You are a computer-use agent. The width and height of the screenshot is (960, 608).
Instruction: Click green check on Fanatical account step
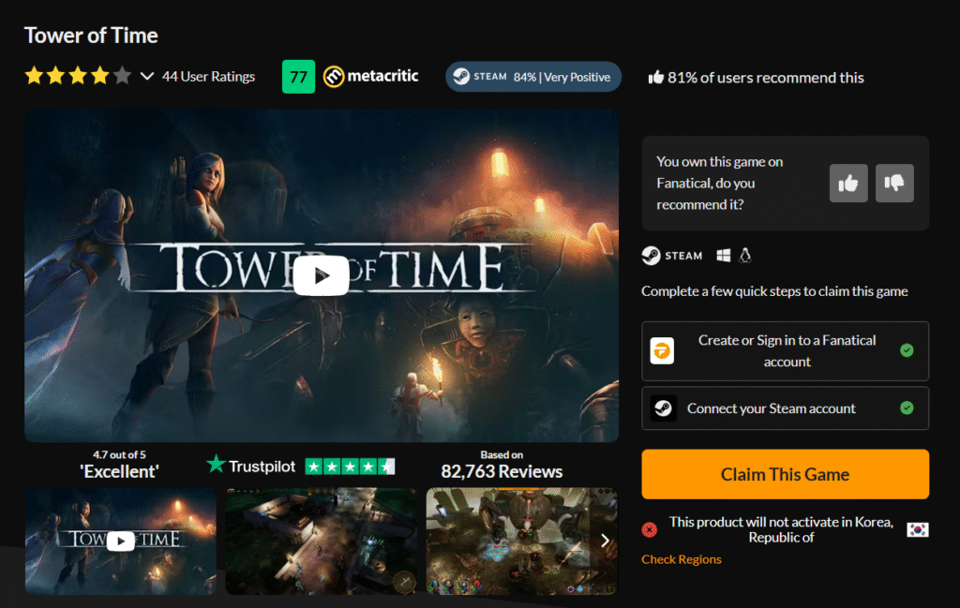point(907,350)
